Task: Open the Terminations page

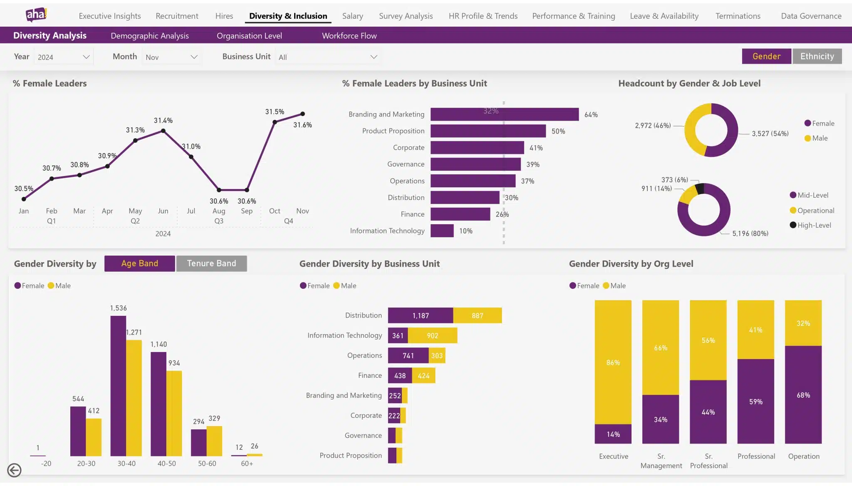Action: pos(738,16)
